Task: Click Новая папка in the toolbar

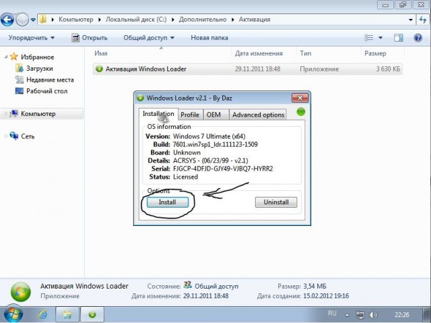Action: click(209, 38)
